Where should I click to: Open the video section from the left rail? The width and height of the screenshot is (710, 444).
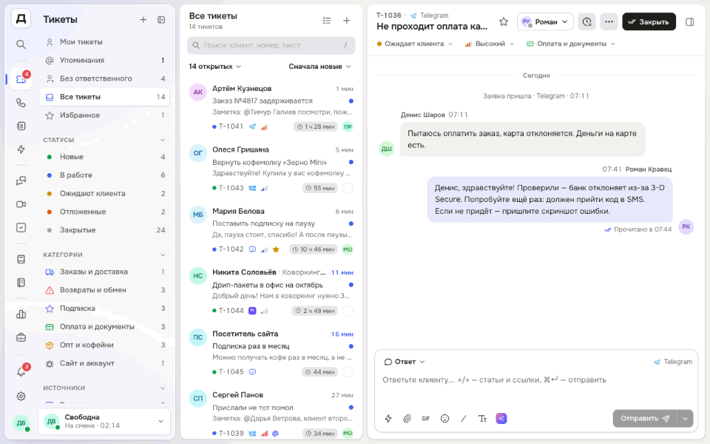pyautogui.click(x=21, y=204)
